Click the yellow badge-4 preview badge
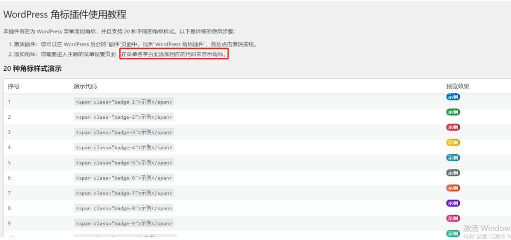 point(453,142)
